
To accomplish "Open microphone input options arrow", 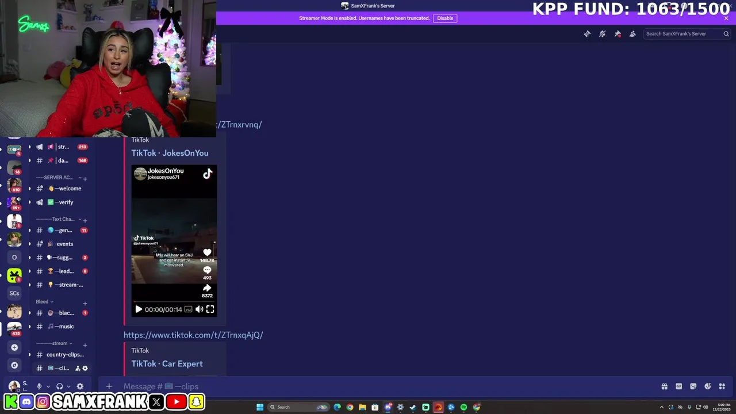I will pyautogui.click(x=48, y=386).
